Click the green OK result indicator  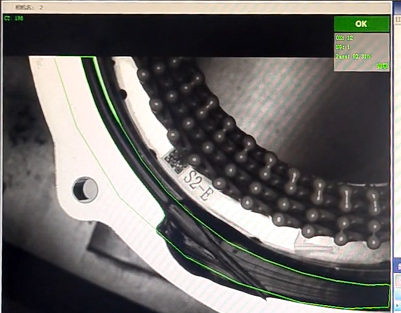[361, 24]
